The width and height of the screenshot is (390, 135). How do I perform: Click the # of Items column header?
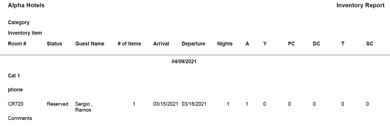click(x=129, y=44)
